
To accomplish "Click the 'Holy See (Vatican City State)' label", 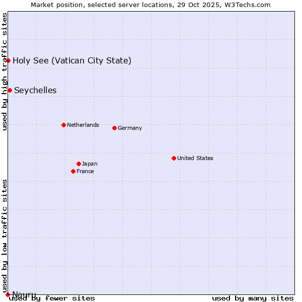I will tap(72, 61).
